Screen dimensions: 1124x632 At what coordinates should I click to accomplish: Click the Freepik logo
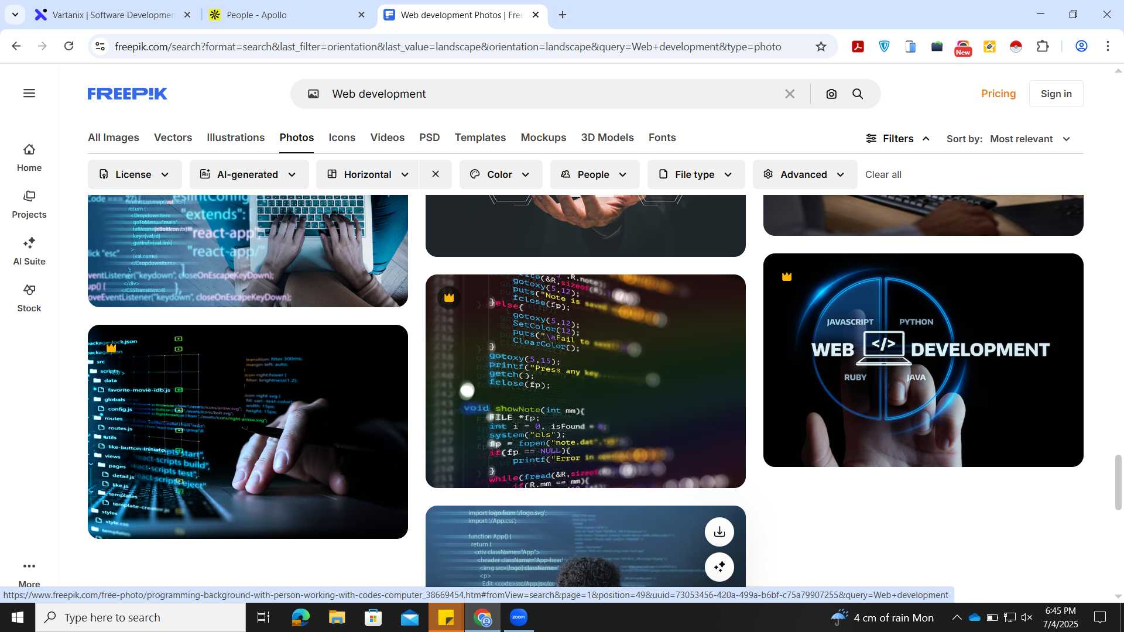(127, 94)
